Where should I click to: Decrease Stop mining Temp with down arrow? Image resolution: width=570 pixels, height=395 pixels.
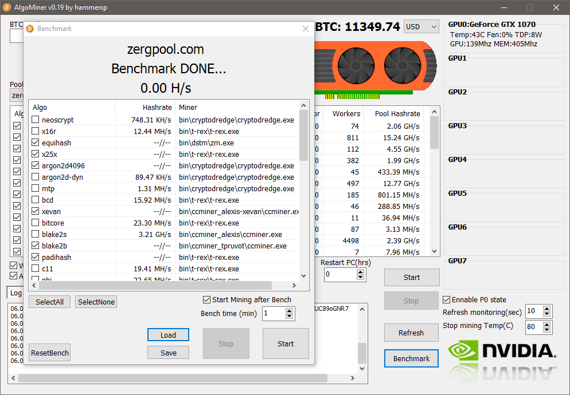pyautogui.click(x=546, y=329)
